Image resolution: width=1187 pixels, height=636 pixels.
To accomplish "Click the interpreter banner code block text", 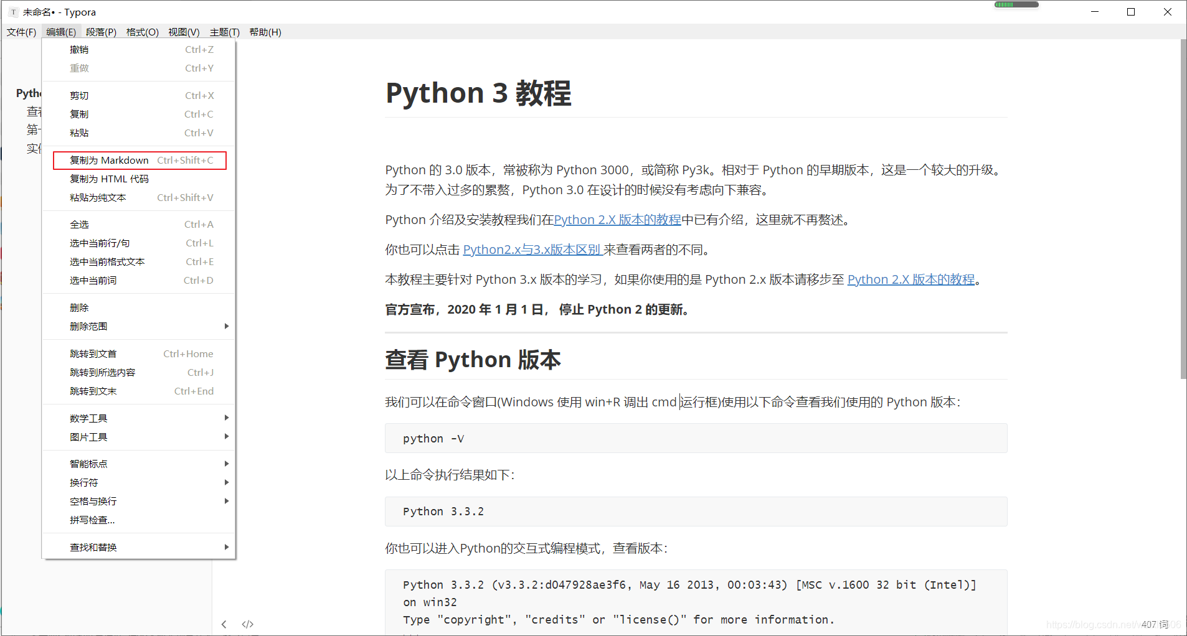I will pyautogui.click(x=689, y=602).
